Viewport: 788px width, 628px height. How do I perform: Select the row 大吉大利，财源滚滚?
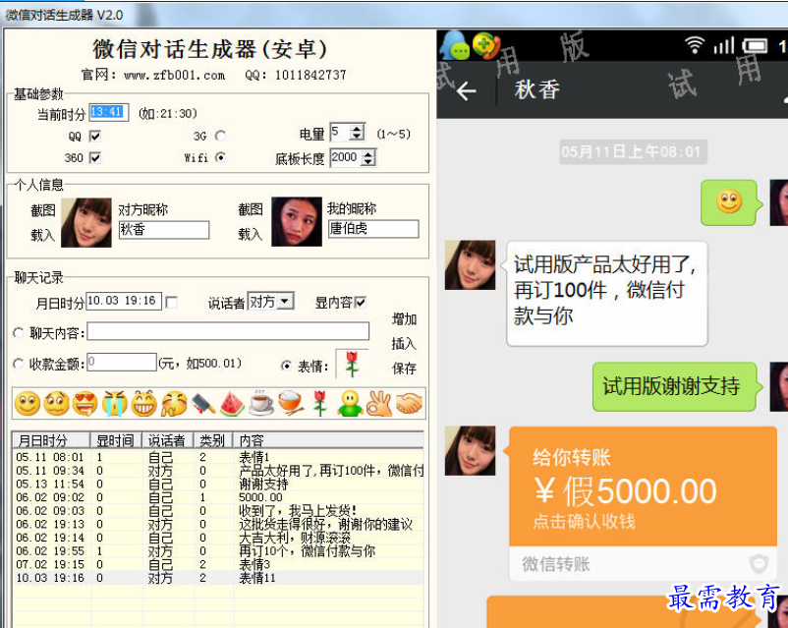click(x=218, y=538)
